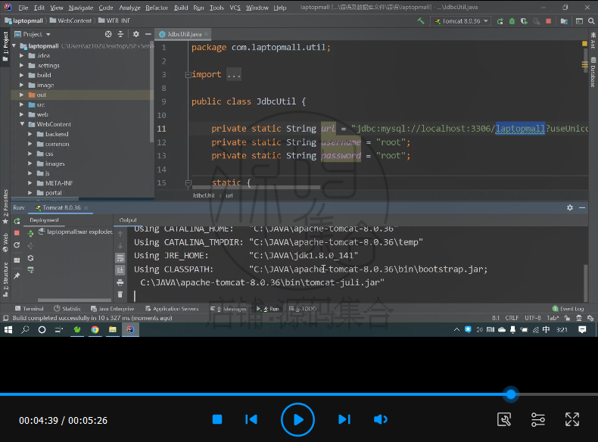Toggle fullscreen in the video player
598x442 pixels.
572,420
